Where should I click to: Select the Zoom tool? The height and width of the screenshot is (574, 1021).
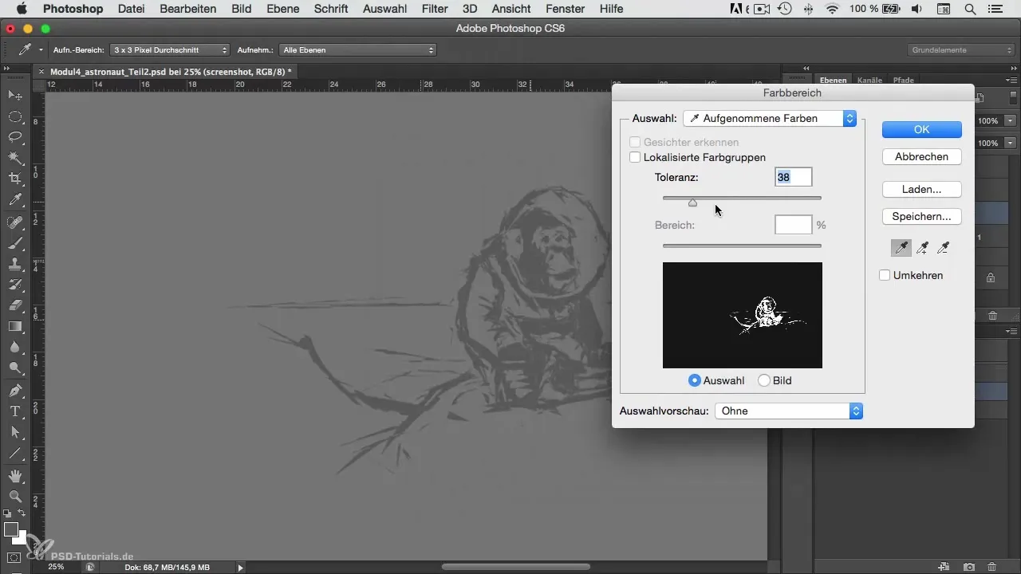15,497
